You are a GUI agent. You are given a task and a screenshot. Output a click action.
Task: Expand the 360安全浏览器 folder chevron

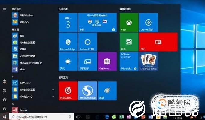coord(53,90)
